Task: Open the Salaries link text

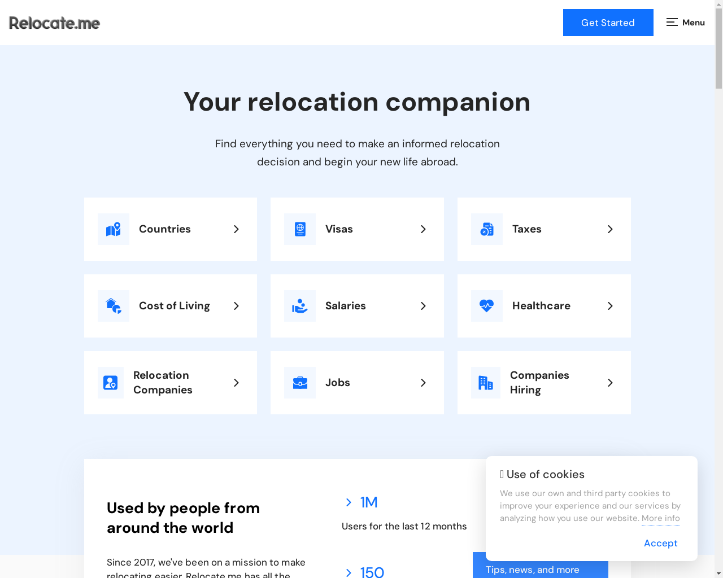Action: pyautogui.click(x=346, y=306)
